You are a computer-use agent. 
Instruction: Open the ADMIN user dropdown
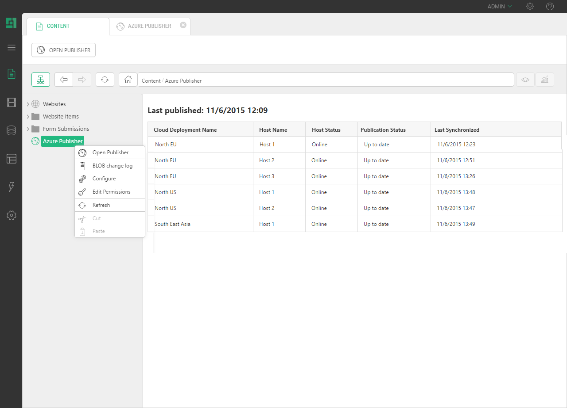(500, 7)
